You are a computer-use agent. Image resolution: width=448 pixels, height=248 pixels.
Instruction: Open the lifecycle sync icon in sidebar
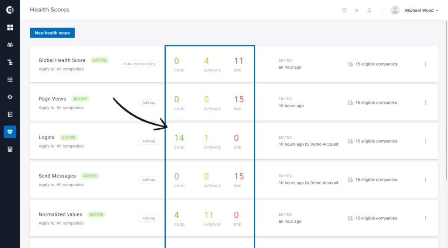pyautogui.click(x=10, y=97)
